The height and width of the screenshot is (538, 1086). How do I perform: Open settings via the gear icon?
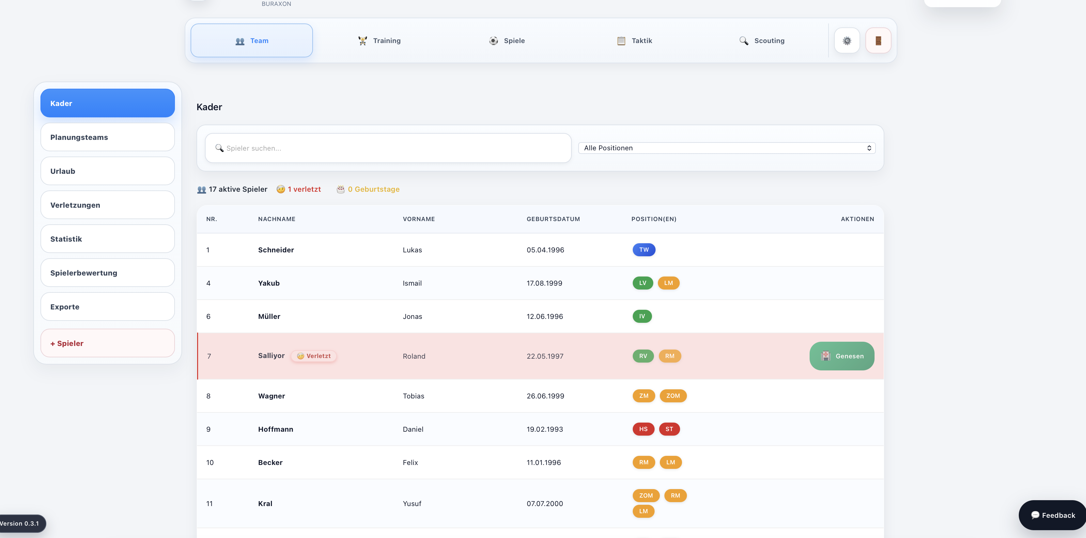tap(846, 40)
